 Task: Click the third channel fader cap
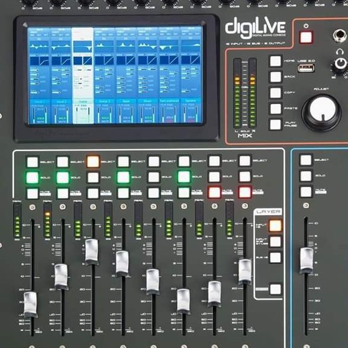click(x=92, y=252)
